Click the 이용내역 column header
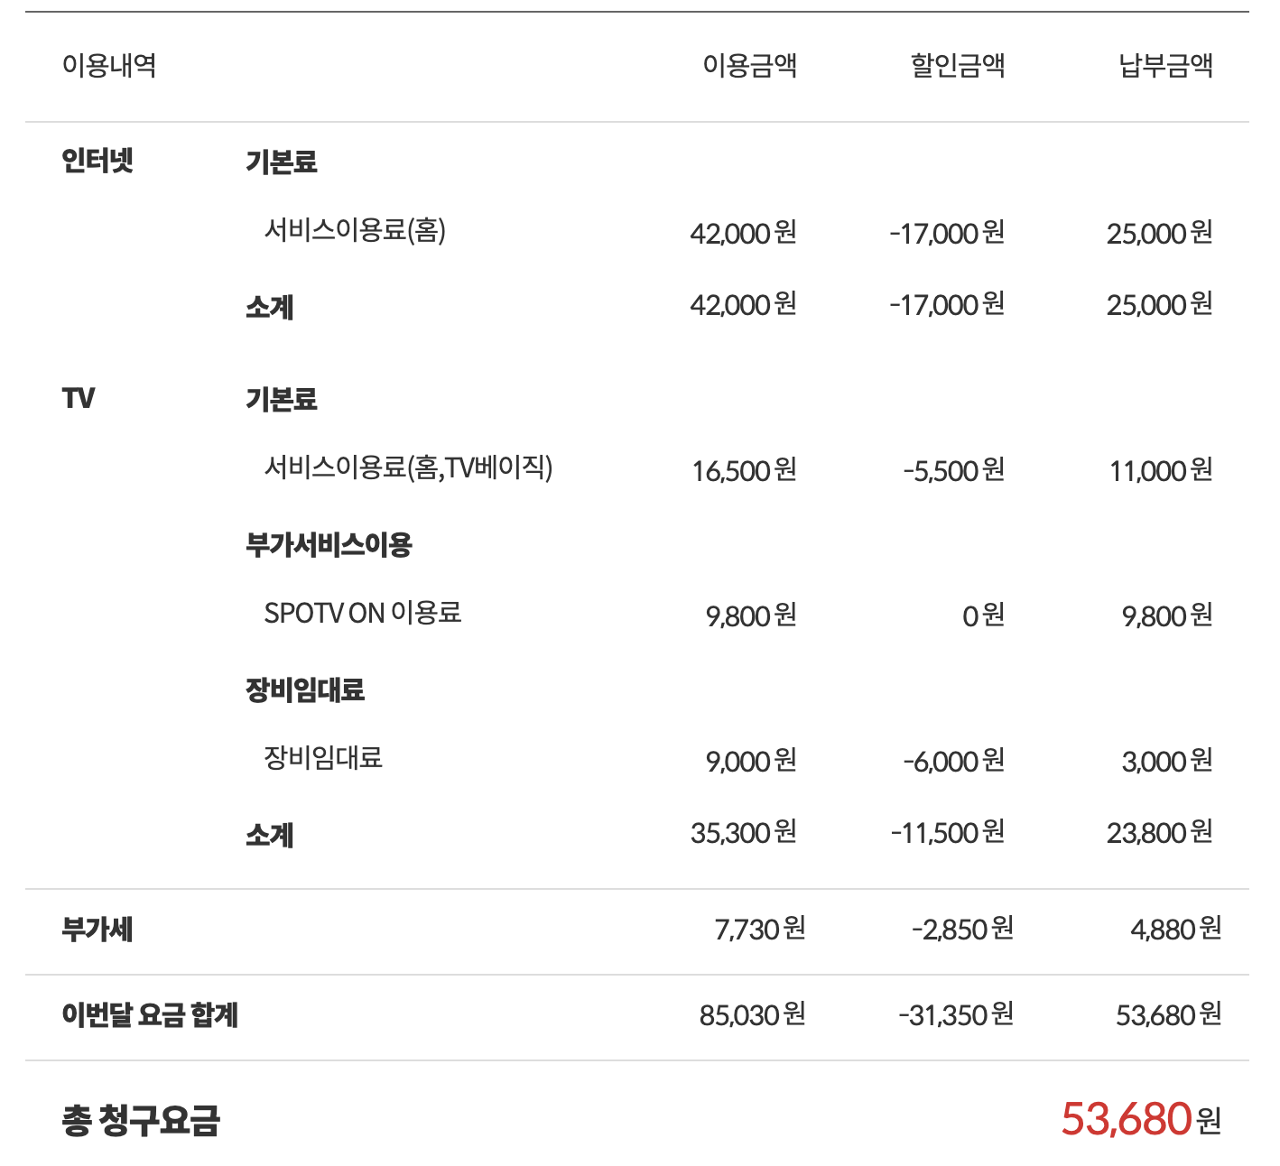This screenshot has height=1166, width=1280. 109,66
